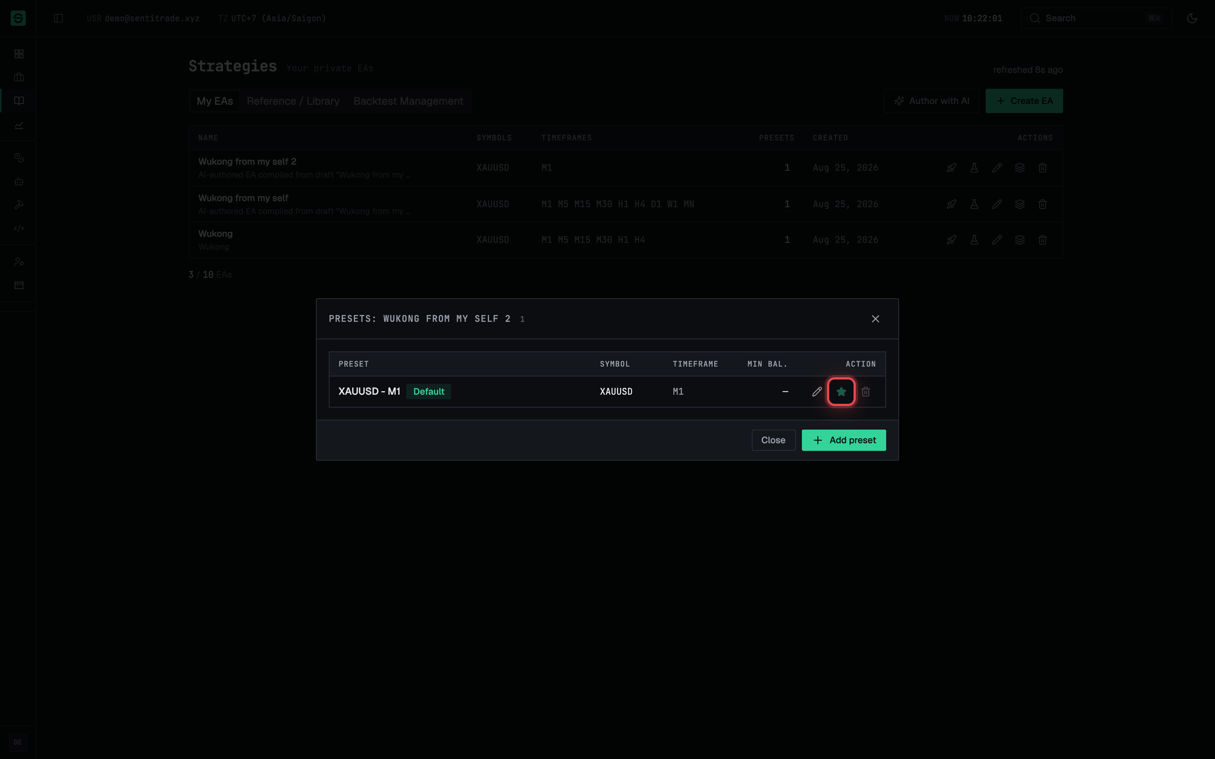Screen dimensions: 1215x759
Task: Presets layers icon for the Wukong row
Action: [x=1020, y=240]
